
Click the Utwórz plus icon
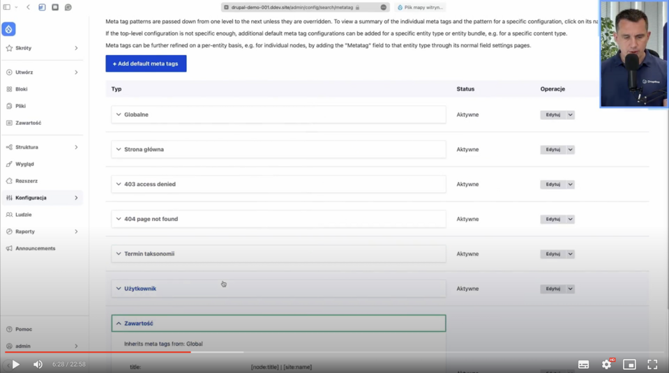pyautogui.click(x=9, y=73)
